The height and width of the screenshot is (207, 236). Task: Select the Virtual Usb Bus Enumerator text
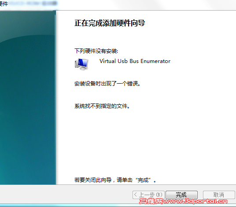pyautogui.click(x=135, y=61)
